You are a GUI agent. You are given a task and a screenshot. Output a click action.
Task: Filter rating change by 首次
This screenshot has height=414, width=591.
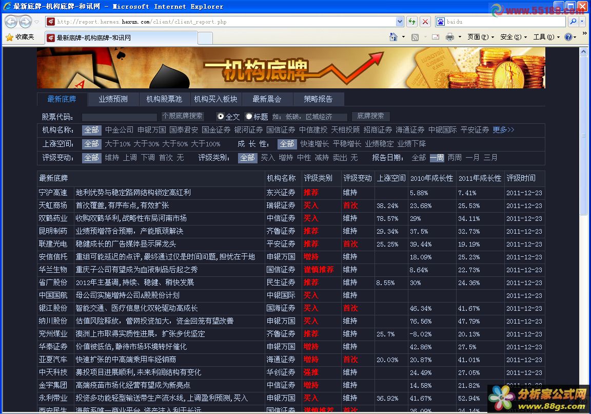[x=166, y=158]
